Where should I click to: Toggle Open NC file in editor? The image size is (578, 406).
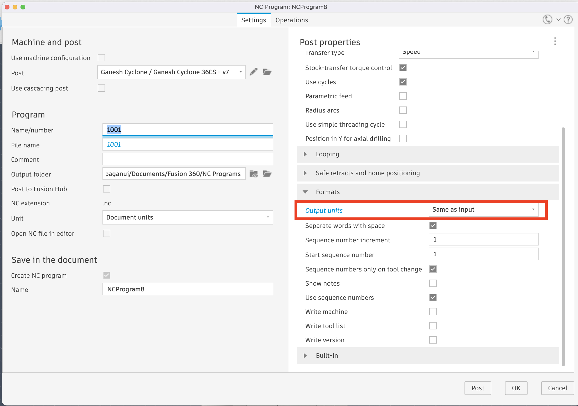(x=107, y=233)
